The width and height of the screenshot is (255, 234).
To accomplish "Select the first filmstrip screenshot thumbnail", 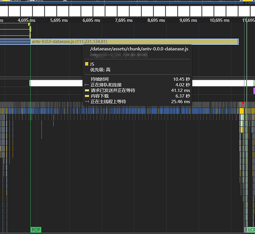I will point(4,11).
